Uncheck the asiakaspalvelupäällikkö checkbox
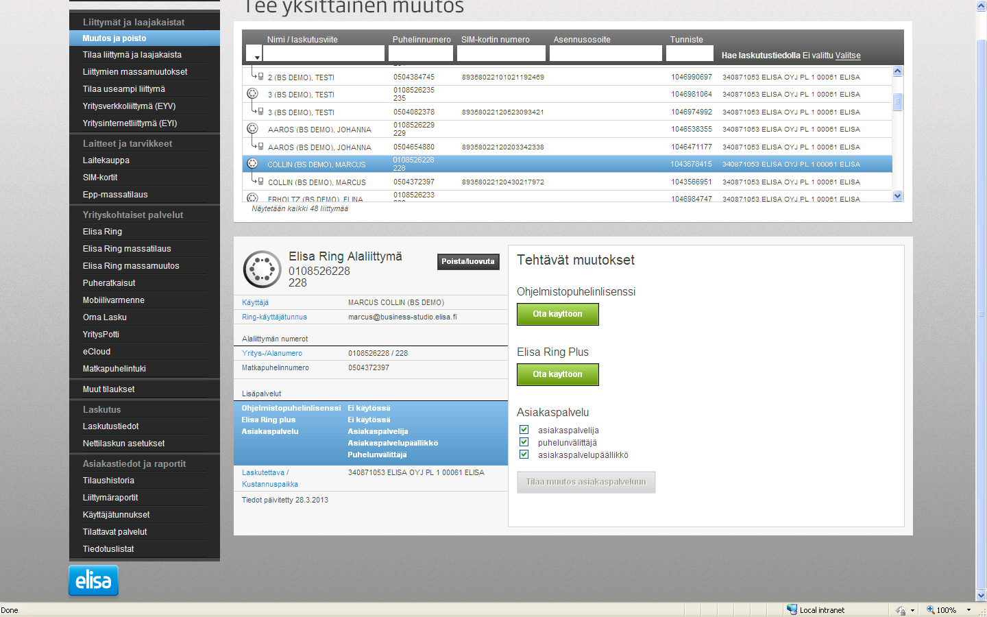 [524, 455]
